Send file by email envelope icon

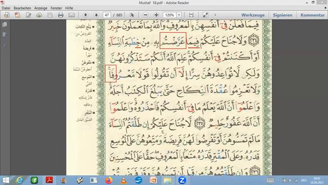tap(72, 15)
